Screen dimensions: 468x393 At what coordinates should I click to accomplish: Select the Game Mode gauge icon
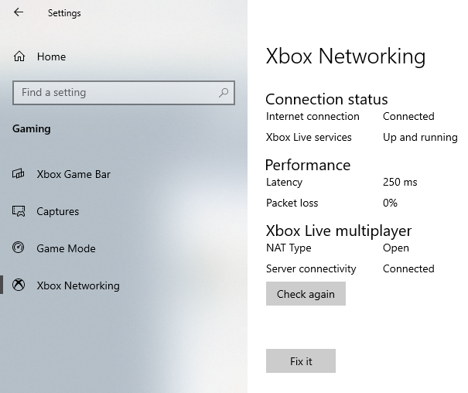coord(19,248)
